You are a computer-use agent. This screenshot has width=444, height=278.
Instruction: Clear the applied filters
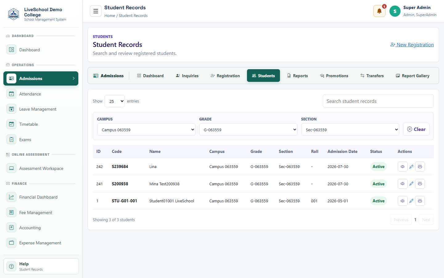pos(416,129)
